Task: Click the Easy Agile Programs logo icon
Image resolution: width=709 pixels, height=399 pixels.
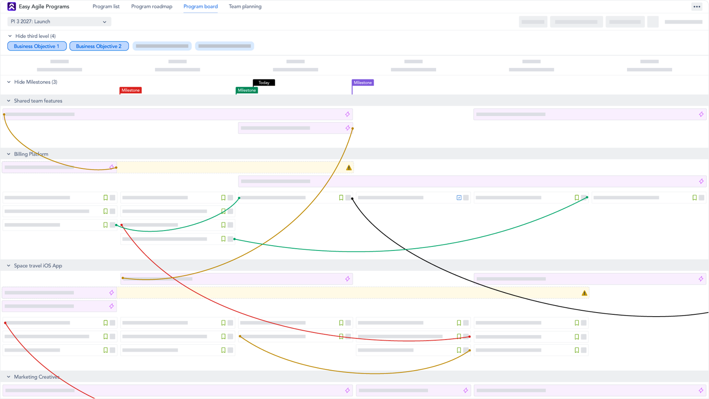Action: coord(7,6)
